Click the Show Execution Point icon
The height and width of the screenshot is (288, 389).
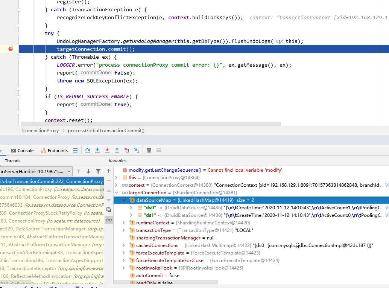tap(75, 151)
